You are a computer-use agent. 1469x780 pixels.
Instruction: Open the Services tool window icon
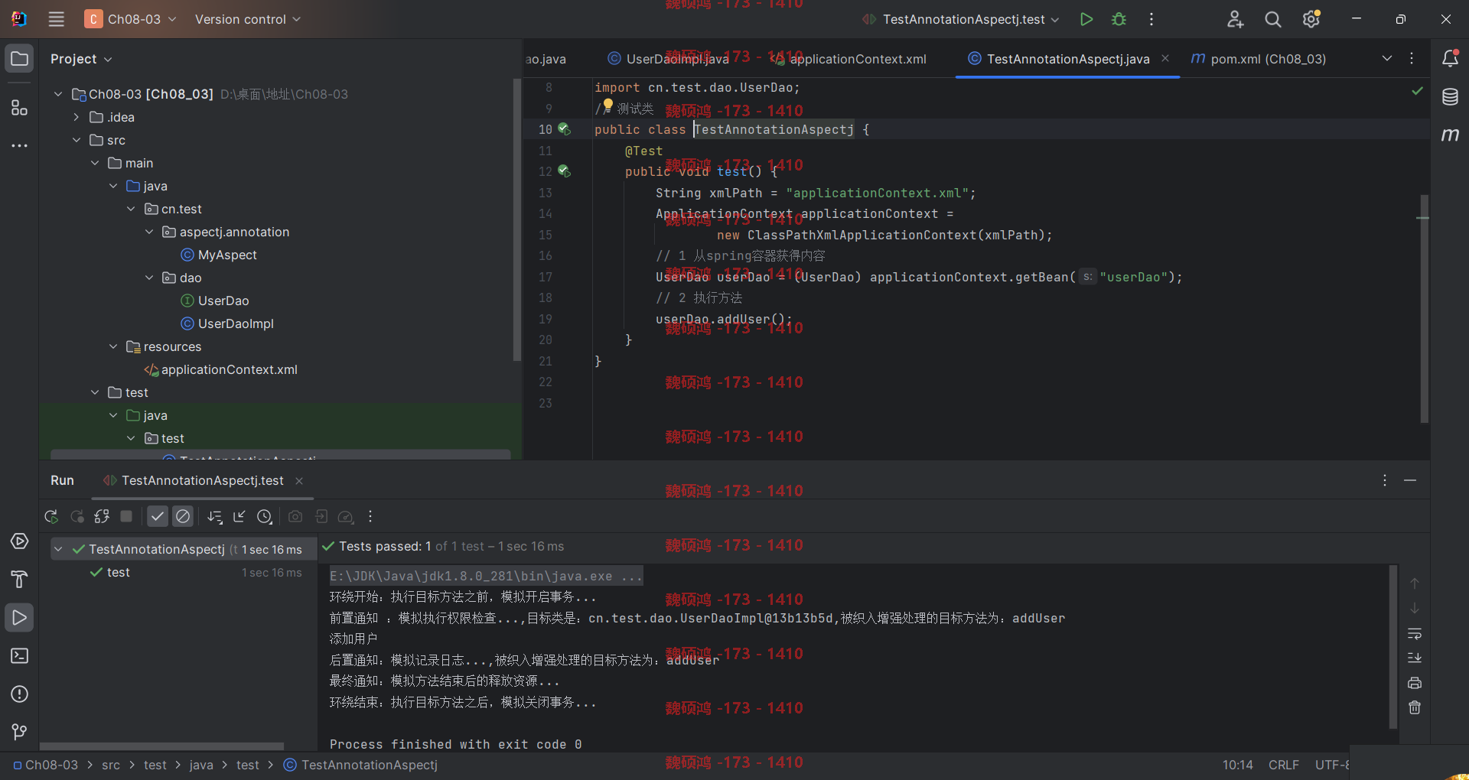click(19, 541)
